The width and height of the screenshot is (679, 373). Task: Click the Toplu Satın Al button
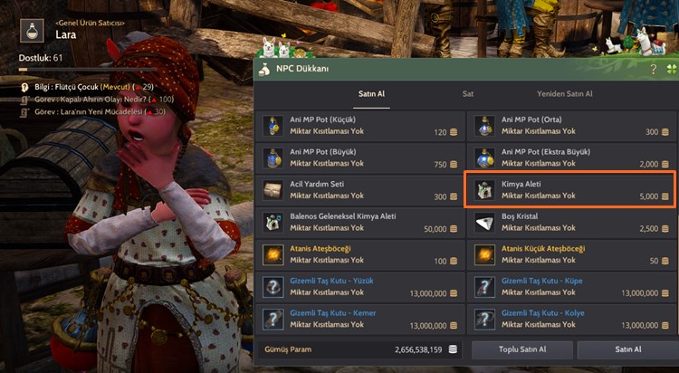(x=522, y=349)
